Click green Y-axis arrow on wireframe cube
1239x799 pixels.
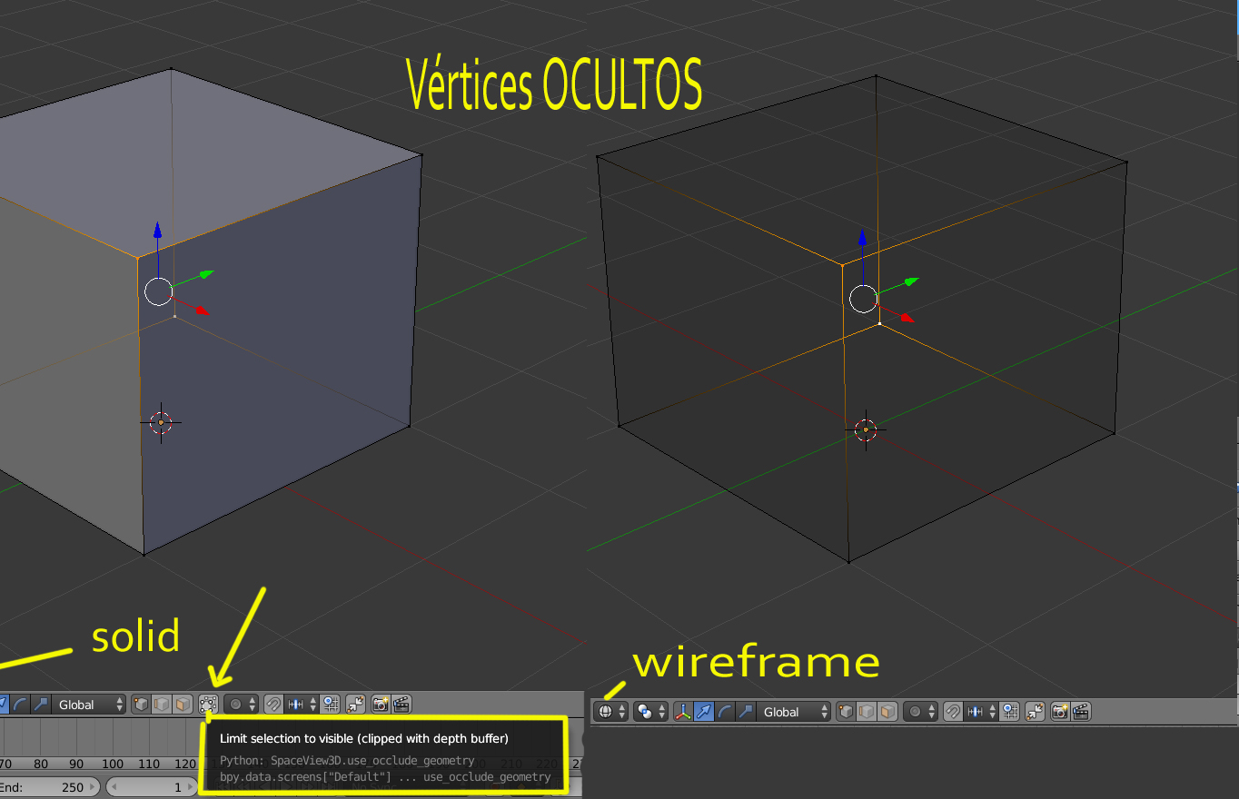click(912, 280)
